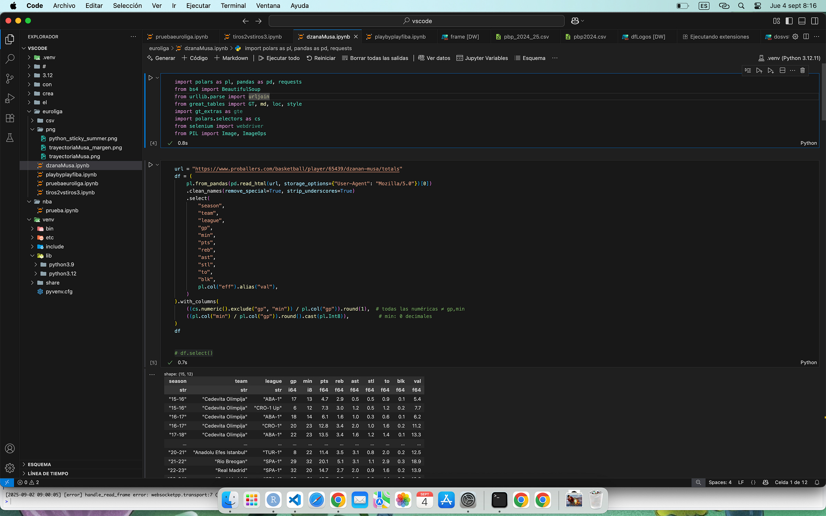Viewport: 826px width, 516px height.
Task: Open the Terminal menu
Action: click(233, 6)
